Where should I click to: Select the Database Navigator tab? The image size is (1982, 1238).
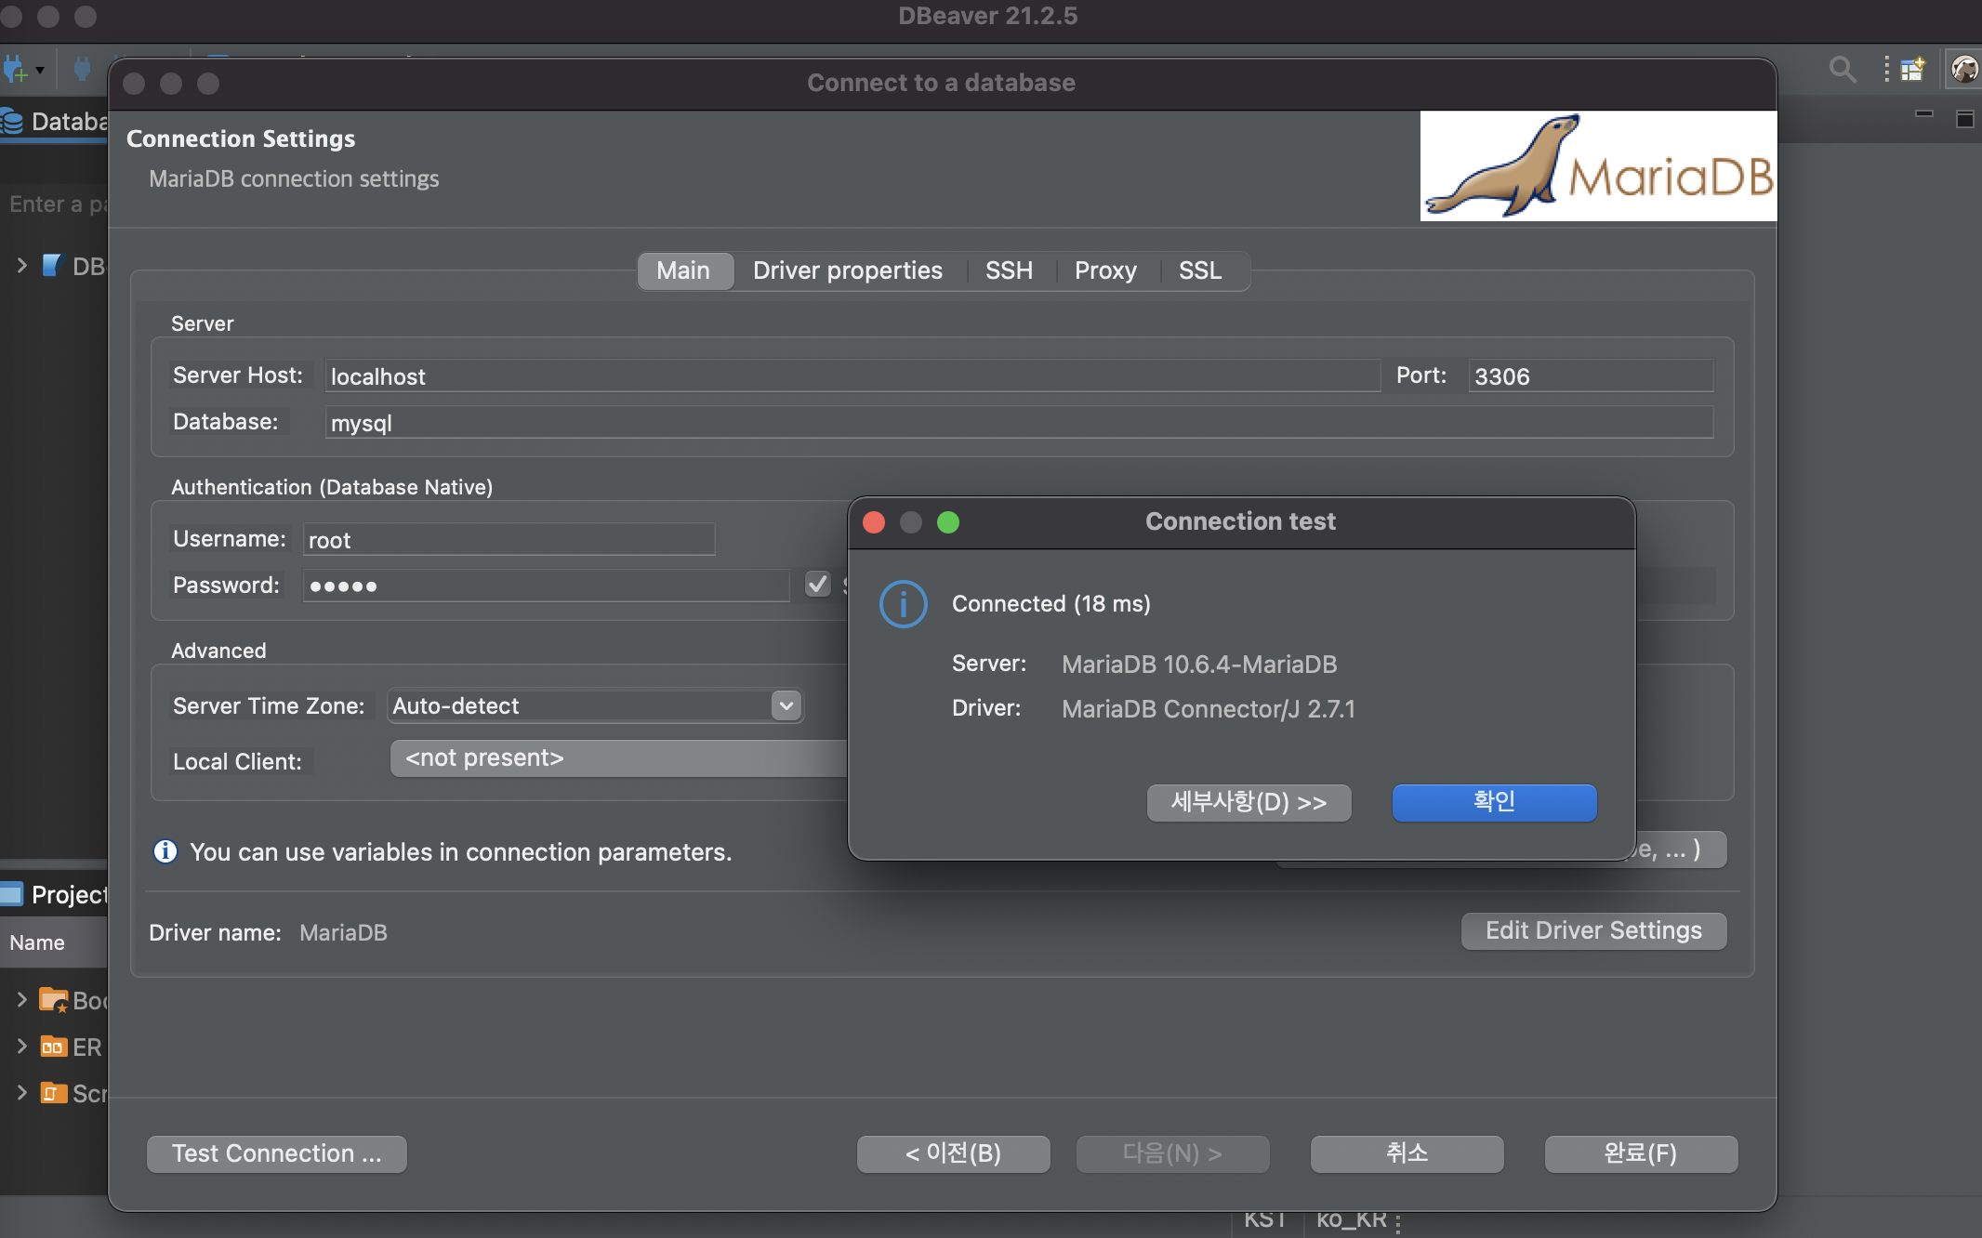pyautogui.click(x=55, y=122)
